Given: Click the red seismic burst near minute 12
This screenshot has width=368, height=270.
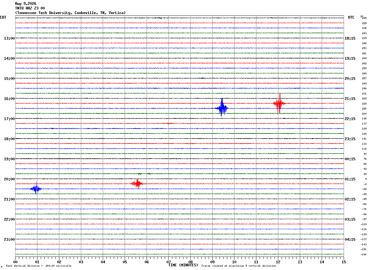Looking at the screenshot, I should pos(279,103).
